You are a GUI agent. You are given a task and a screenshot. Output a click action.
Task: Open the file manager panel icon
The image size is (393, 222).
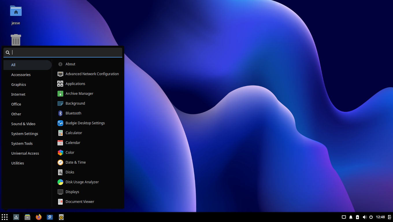(27, 217)
